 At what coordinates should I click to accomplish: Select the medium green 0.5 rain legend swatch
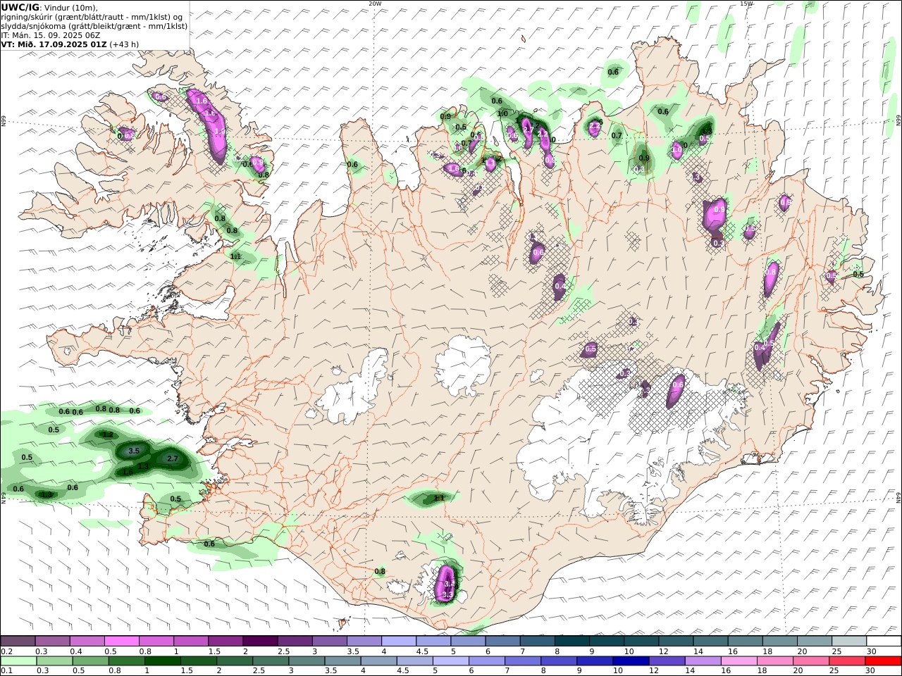click(90, 661)
